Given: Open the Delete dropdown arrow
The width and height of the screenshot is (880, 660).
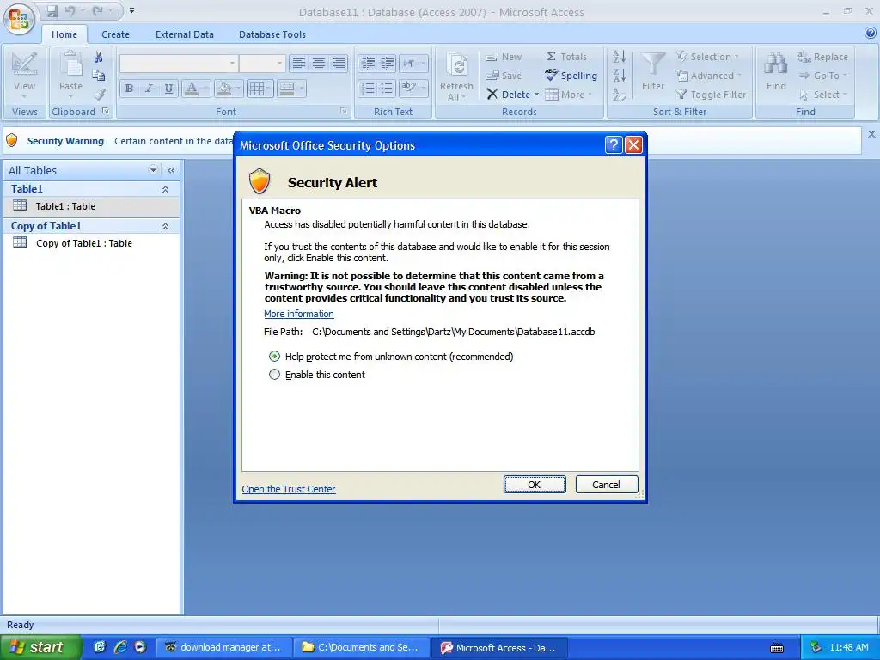Looking at the screenshot, I should pos(536,95).
